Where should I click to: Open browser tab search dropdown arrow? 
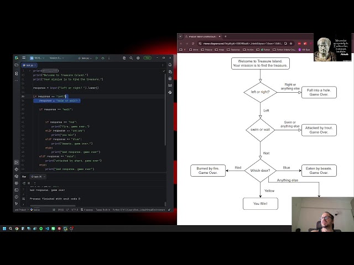[181, 36]
